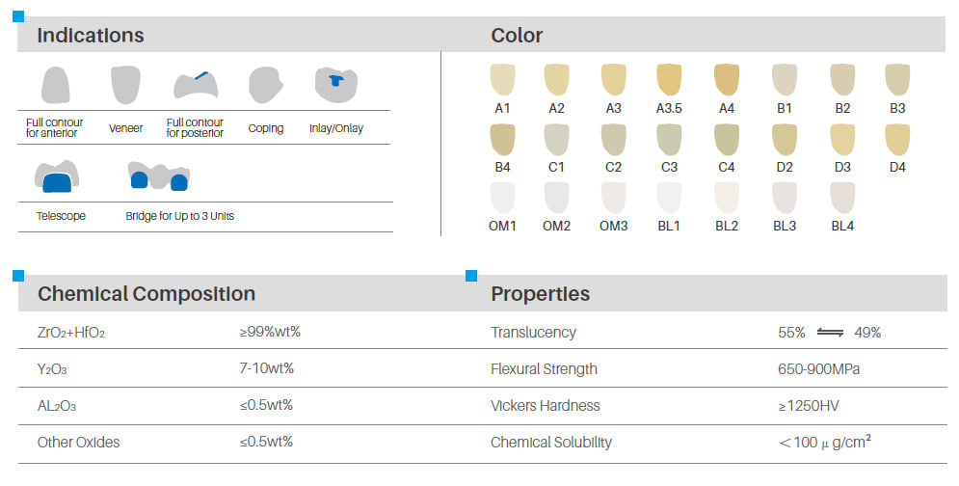
Task: Select the Coping tooth icon
Action: (x=265, y=85)
